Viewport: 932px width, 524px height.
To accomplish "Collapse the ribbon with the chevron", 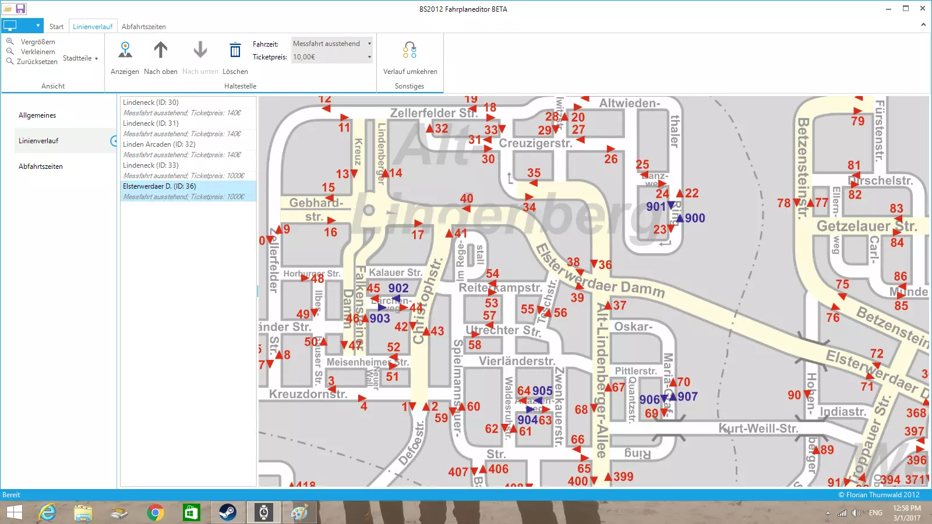I will (923, 25).
